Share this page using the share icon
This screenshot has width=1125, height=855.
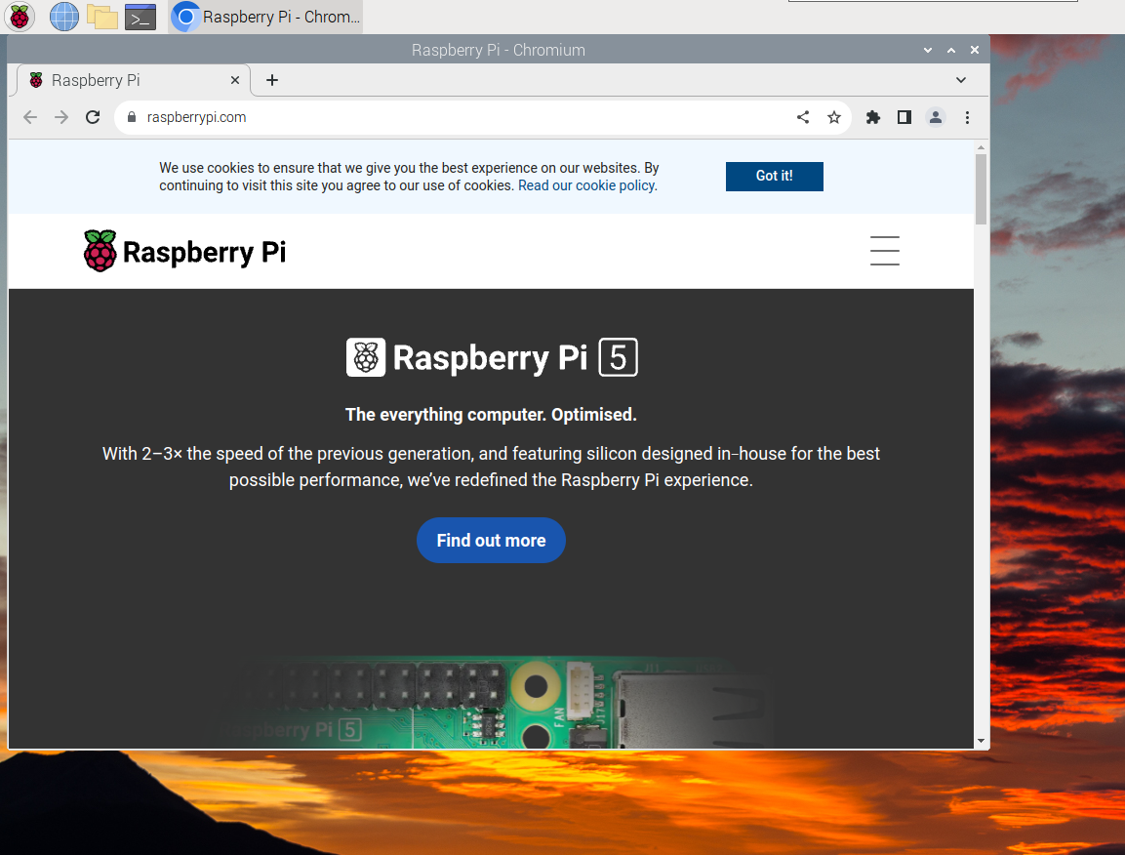click(x=803, y=117)
